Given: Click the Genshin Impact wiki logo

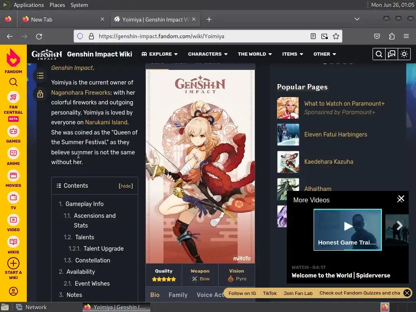Looking at the screenshot, I should click(46, 54).
